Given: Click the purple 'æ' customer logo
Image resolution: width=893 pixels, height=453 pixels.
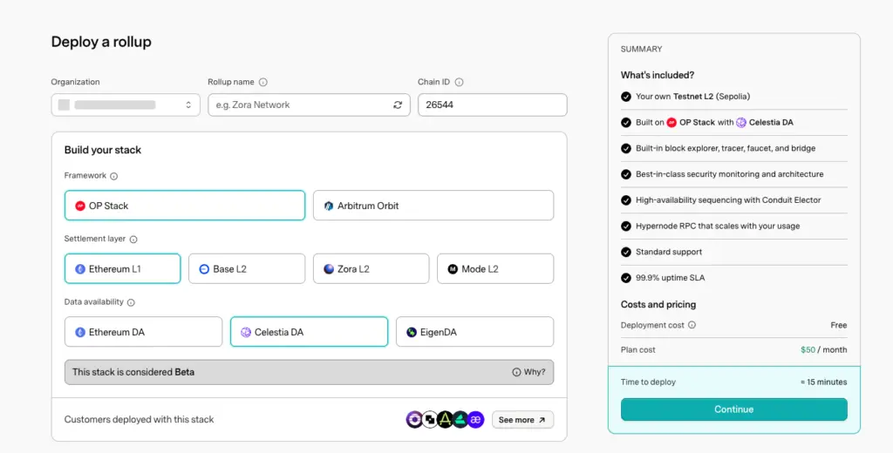Looking at the screenshot, I should (475, 420).
